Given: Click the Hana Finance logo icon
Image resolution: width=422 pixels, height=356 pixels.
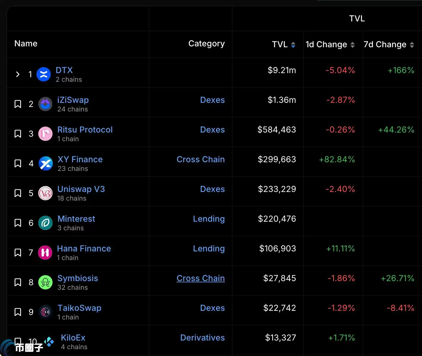Looking at the screenshot, I should pyautogui.click(x=45, y=253).
